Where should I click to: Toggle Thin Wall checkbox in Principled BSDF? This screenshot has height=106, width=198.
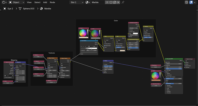click(x=166, y=70)
